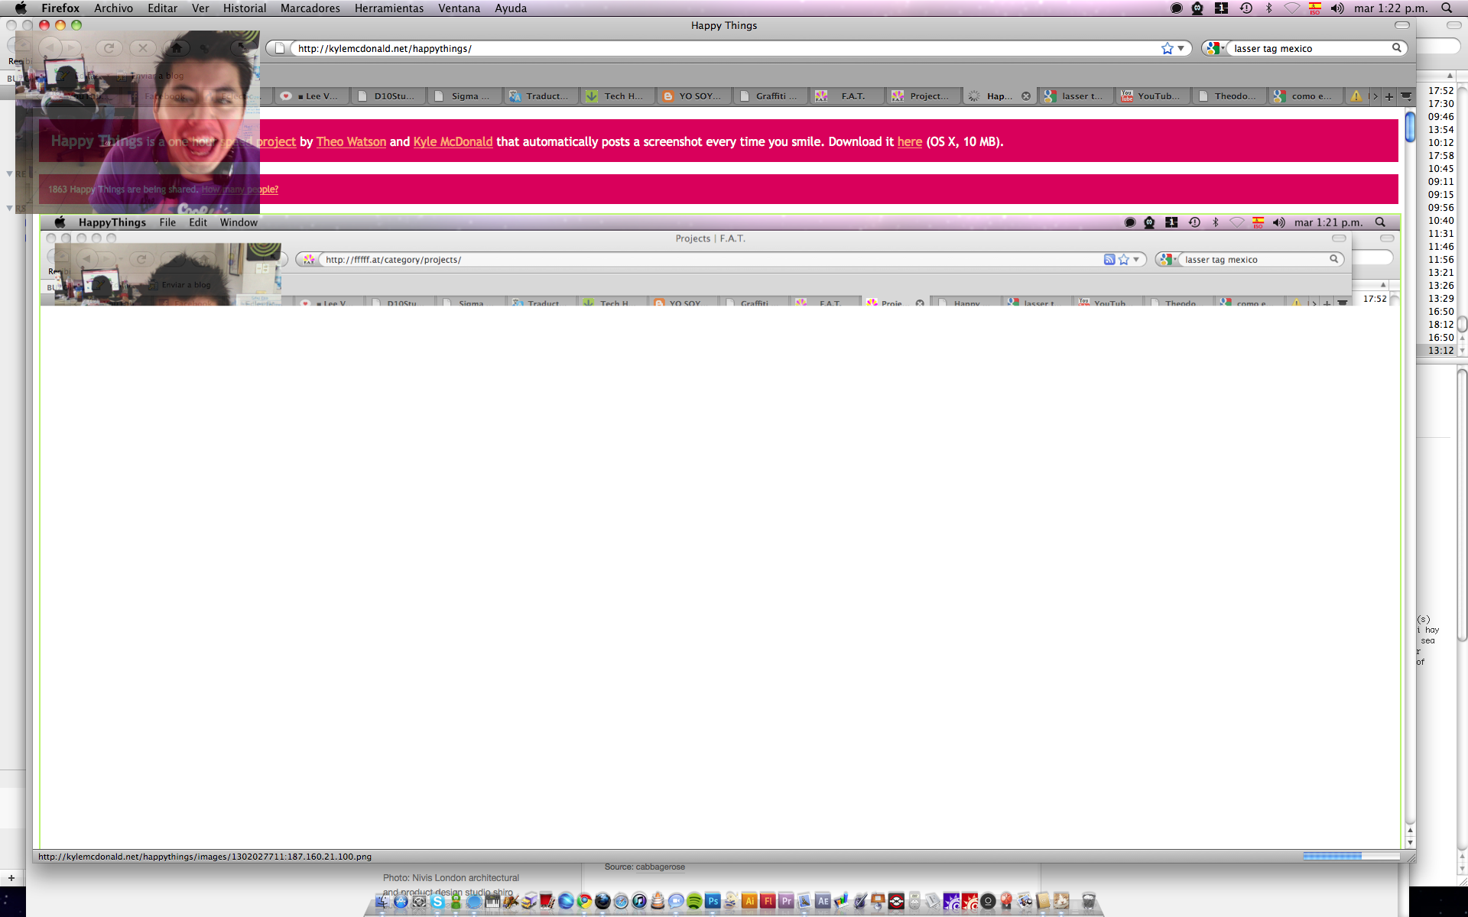
Task: Launch iTunes from the Dock
Action: [639, 901]
